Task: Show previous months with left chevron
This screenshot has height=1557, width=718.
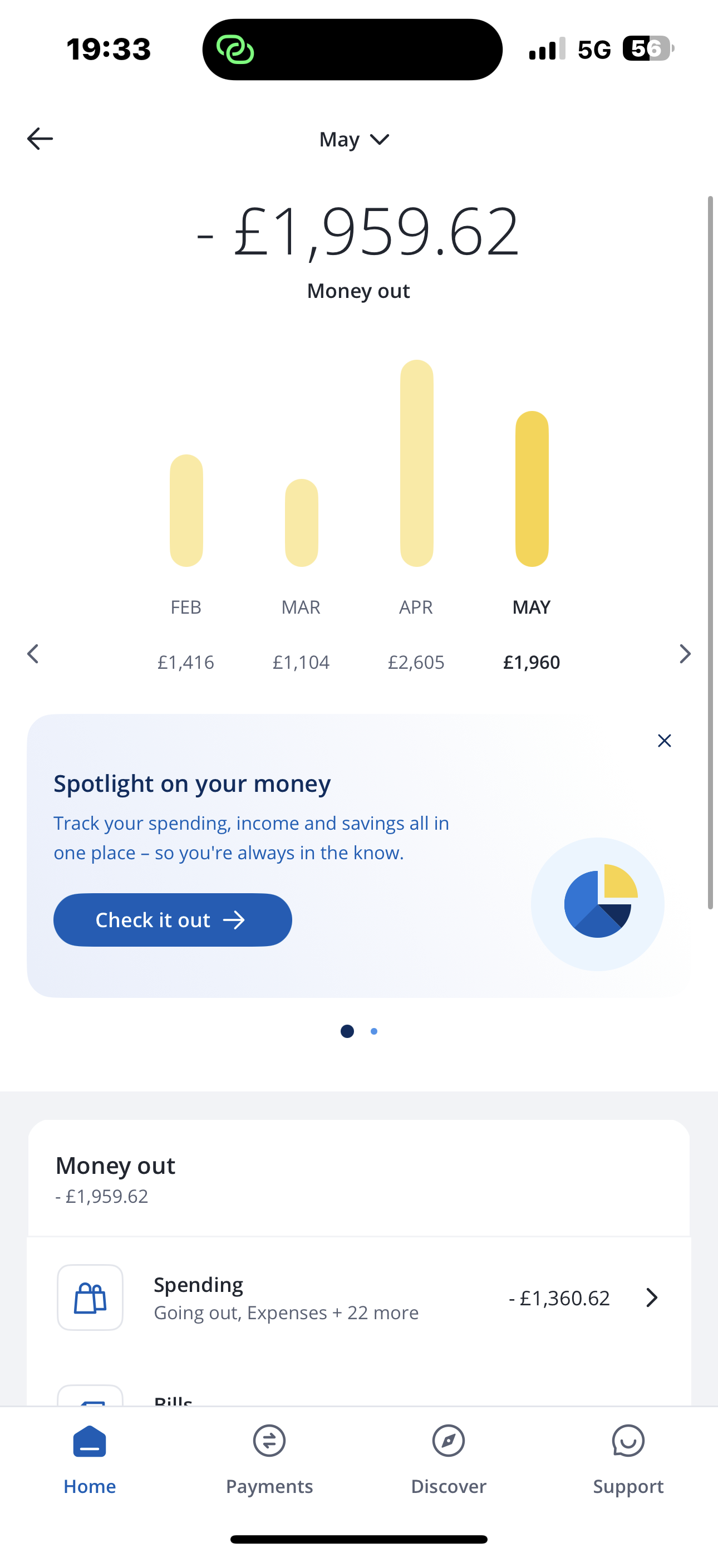Action: point(33,653)
